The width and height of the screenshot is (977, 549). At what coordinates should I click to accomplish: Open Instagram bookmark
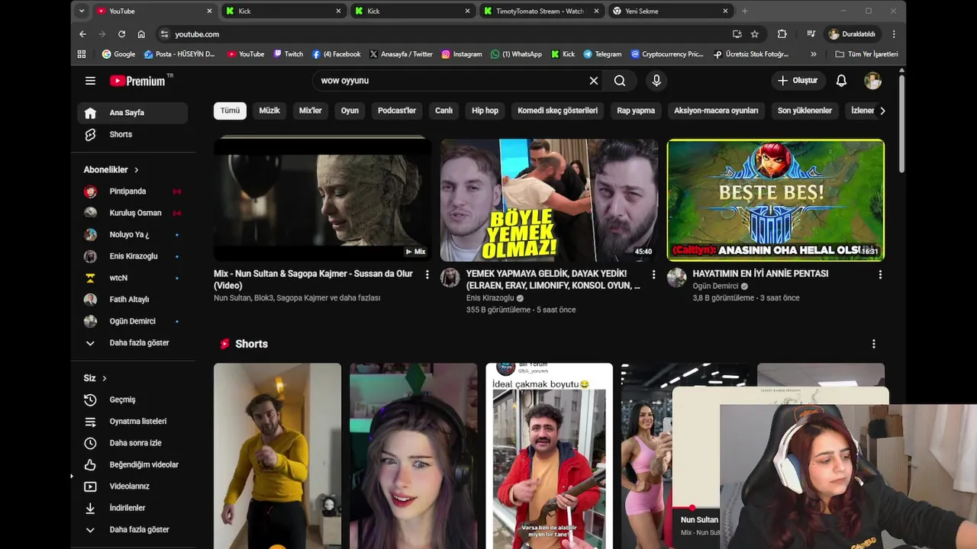462,54
